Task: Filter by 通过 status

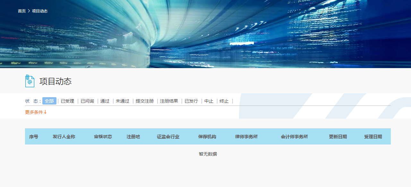Action: [105, 101]
